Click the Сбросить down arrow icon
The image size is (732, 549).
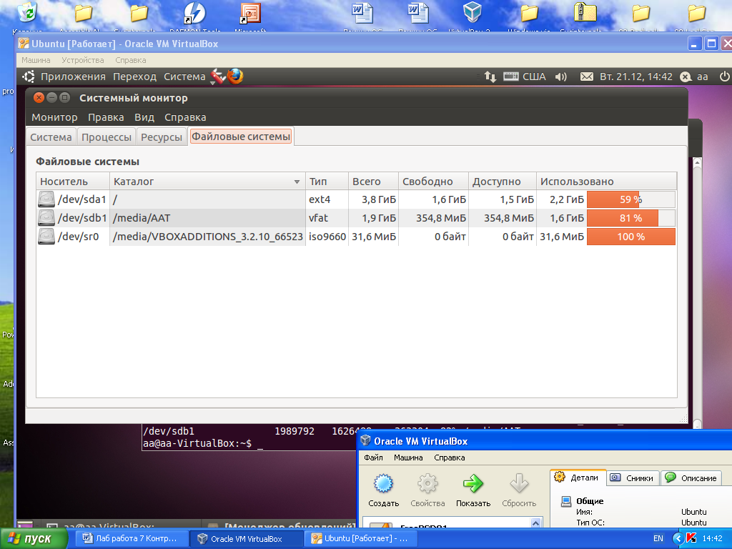(x=519, y=484)
